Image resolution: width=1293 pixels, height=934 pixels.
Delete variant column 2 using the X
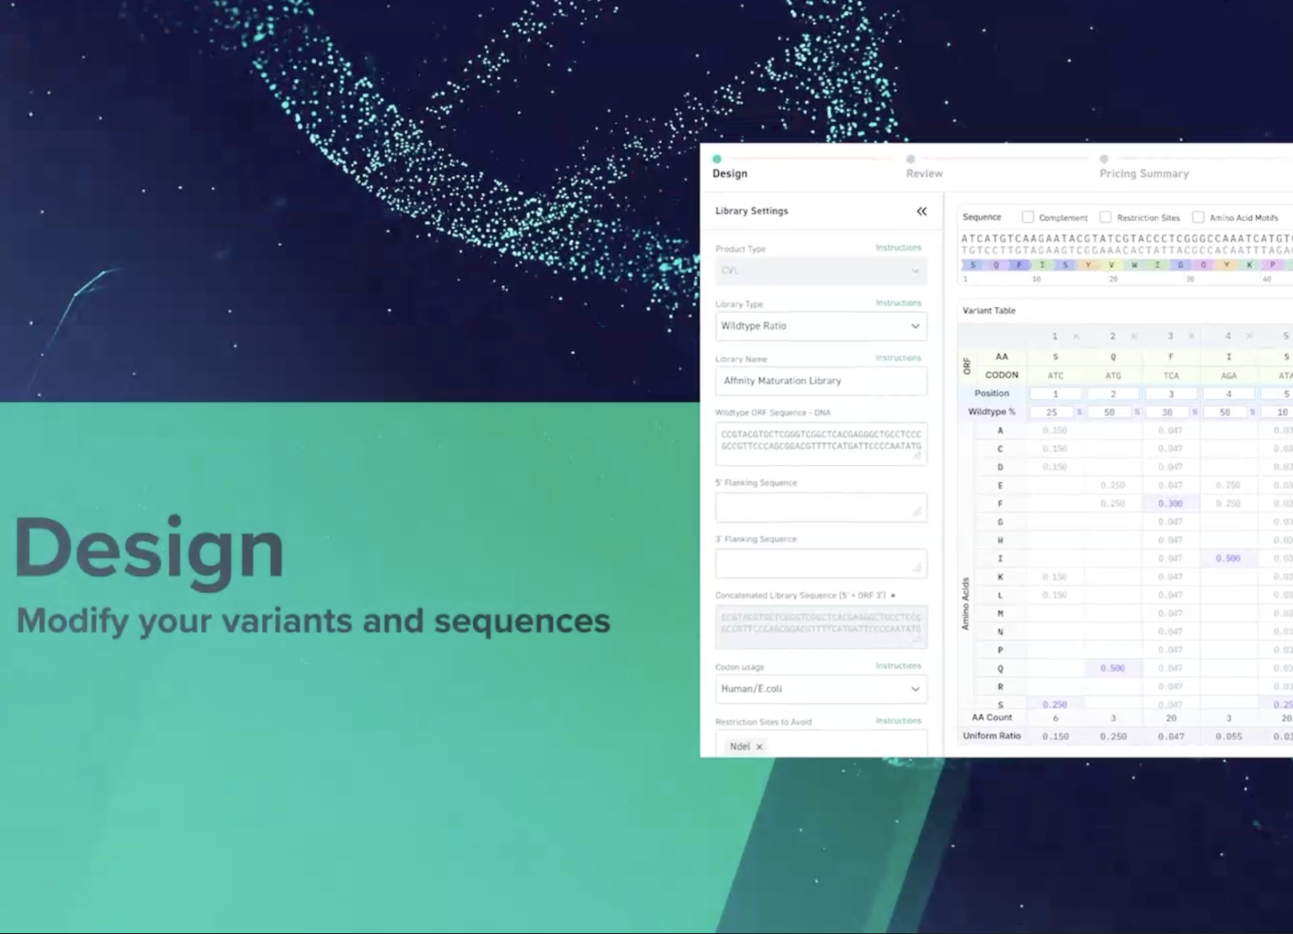1134,335
